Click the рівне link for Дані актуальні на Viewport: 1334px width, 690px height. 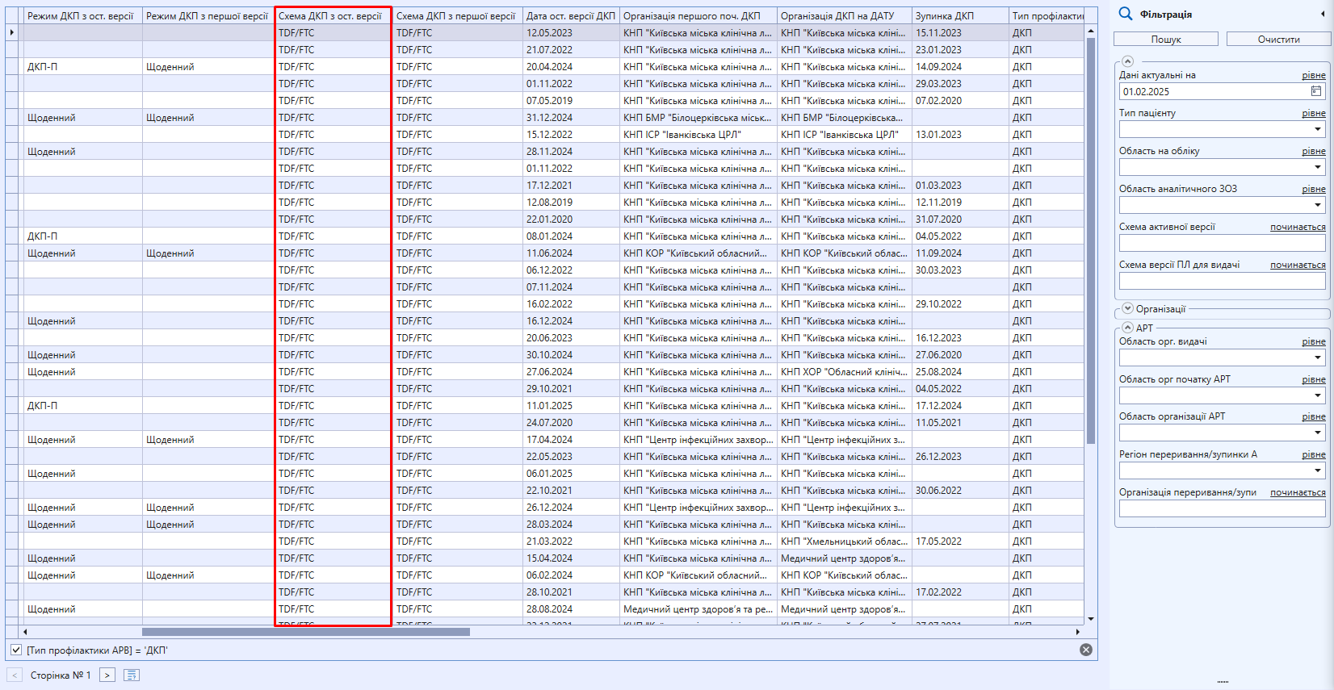pos(1314,75)
